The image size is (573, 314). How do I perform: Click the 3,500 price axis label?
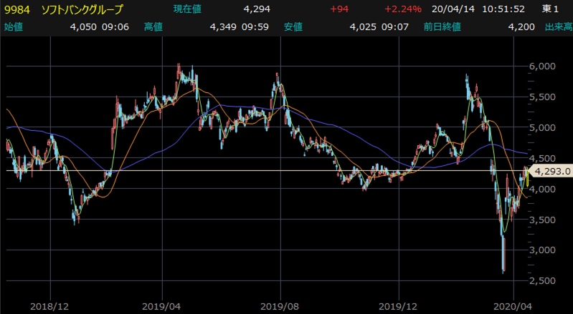click(x=543, y=220)
